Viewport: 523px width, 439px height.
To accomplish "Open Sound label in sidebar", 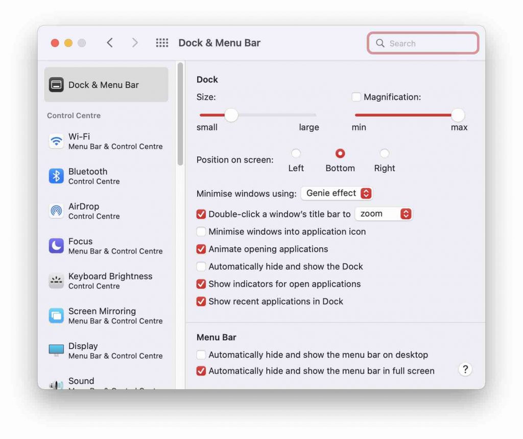I will tap(81, 381).
